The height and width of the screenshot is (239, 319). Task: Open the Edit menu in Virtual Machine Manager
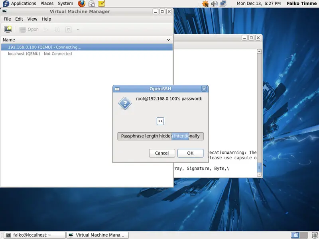tap(19, 19)
